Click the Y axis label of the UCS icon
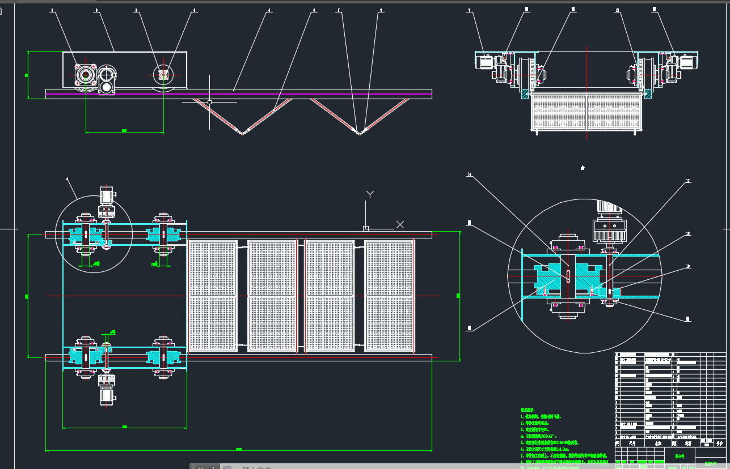Viewport: 730px width, 469px height. click(x=370, y=194)
